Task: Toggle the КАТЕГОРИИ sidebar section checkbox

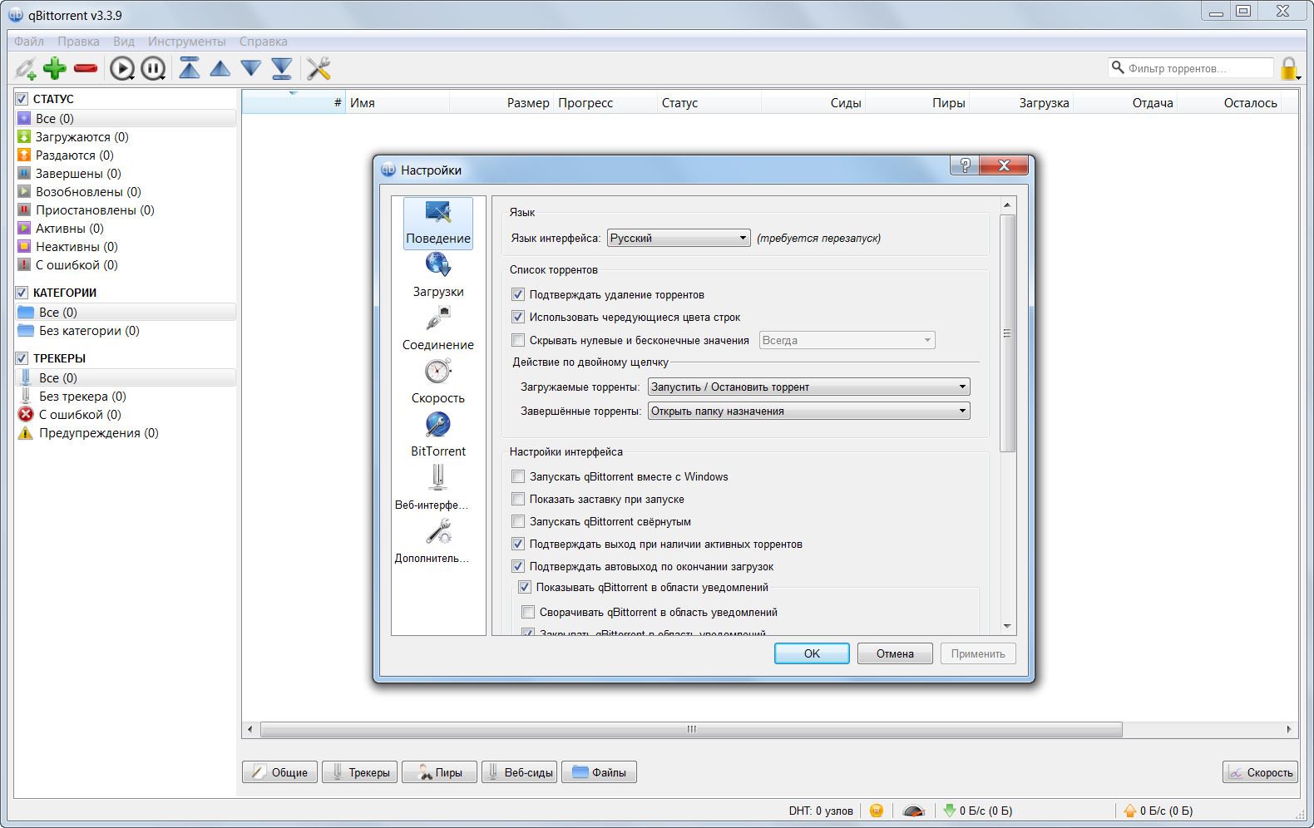Action: click(22, 293)
